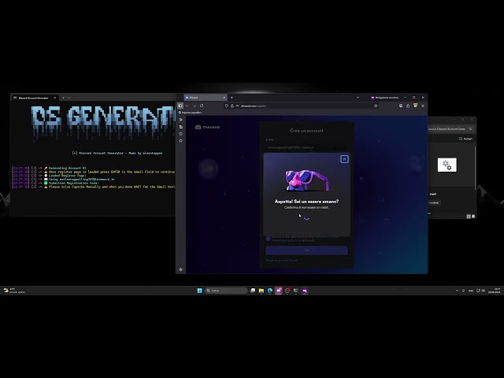Open the already have an account link

tap(282, 261)
